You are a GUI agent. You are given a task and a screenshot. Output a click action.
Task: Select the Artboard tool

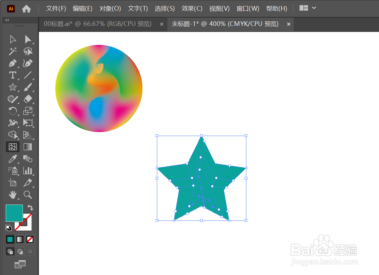(x=13, y=183)
